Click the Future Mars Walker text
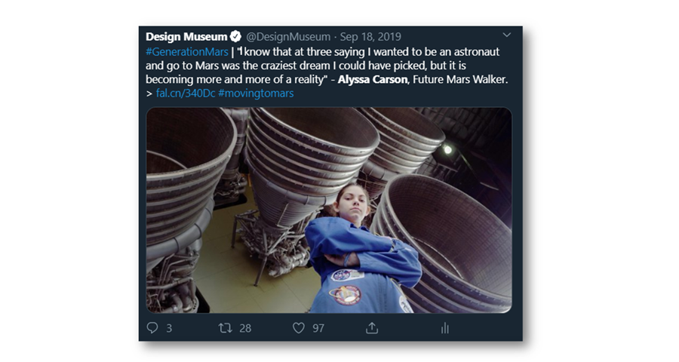This screenshot has height=362, width=679. (x=459, y=79)
